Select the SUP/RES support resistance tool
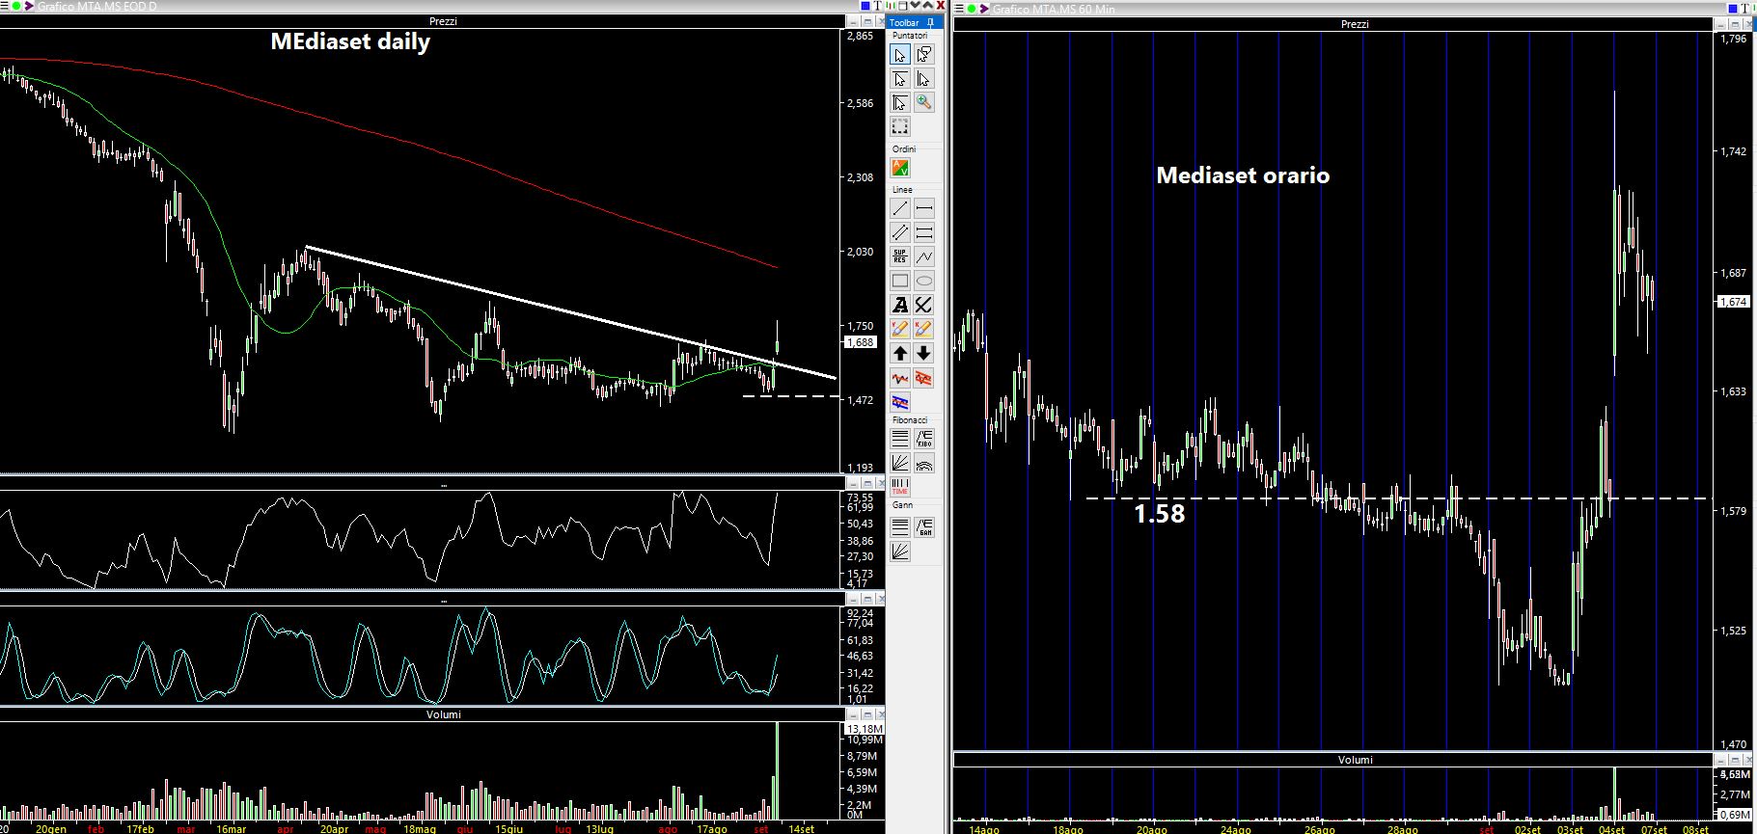This screenshot has height=834, width=1757. [899, 256]
